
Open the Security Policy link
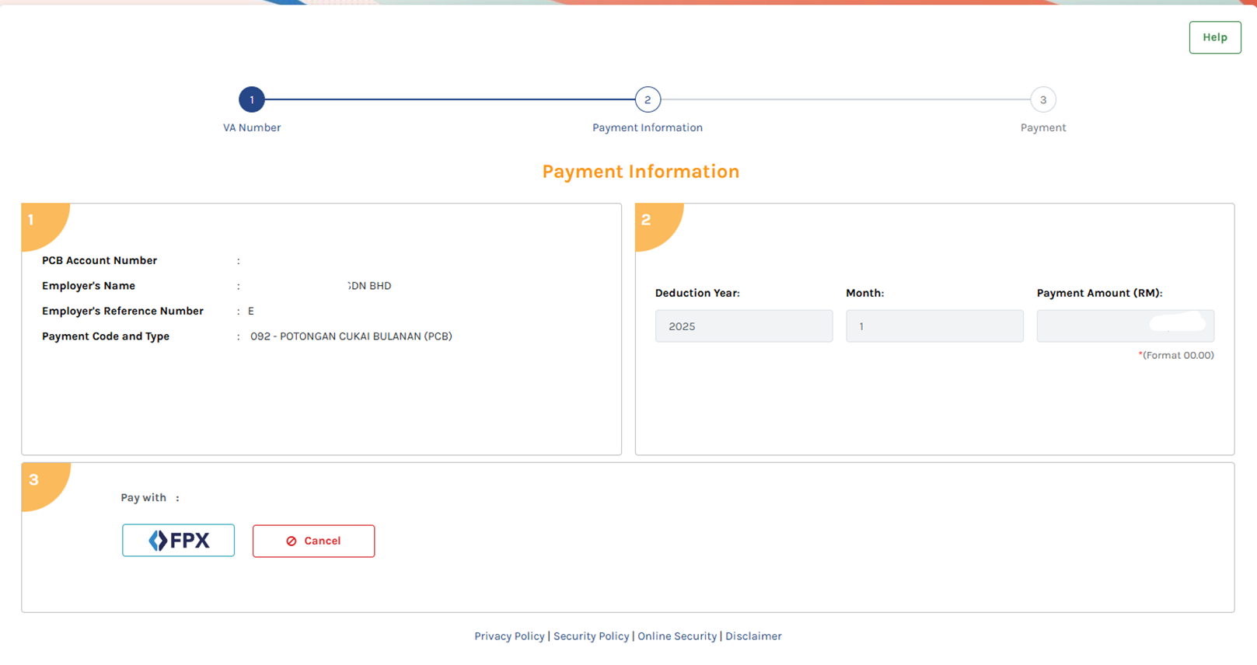point(591,636)
